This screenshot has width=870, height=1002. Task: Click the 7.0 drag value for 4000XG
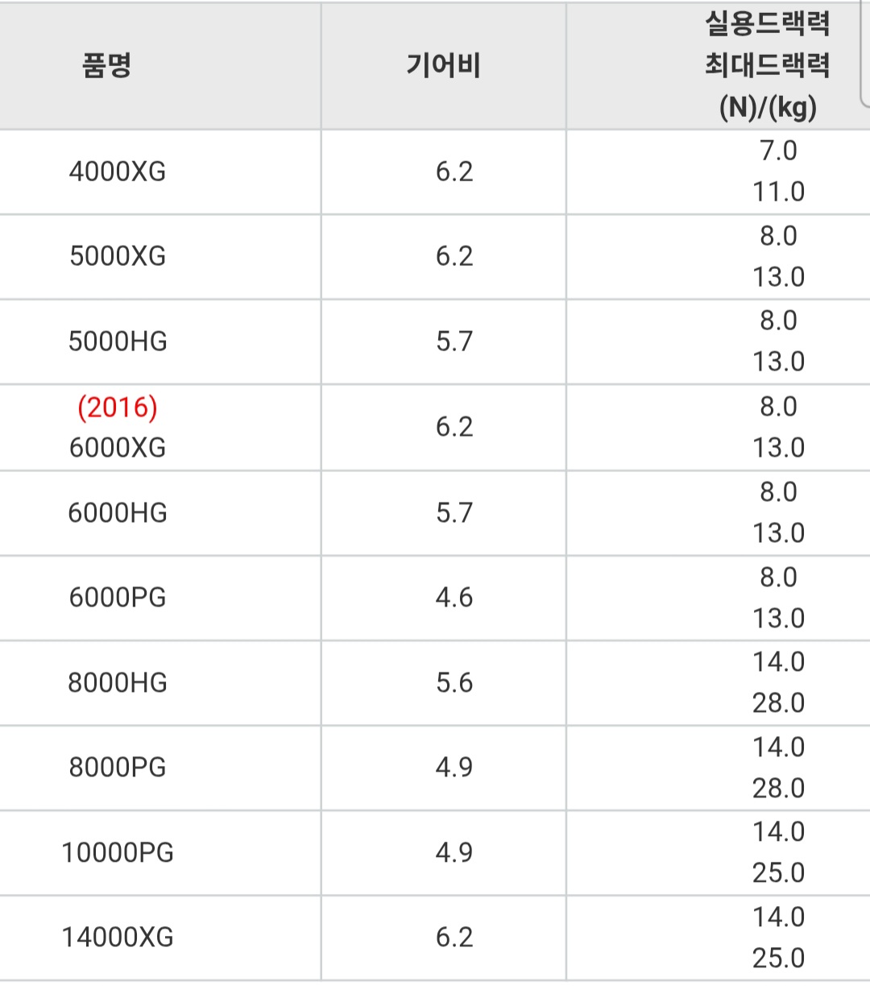(x=778, y=151)
